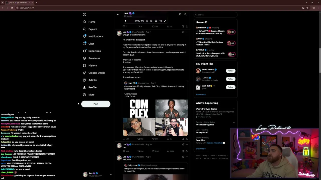This screenshot has height=180, width=321.
Task: Join THUMP deadlock live stream
Action: [x=215, y=53]
